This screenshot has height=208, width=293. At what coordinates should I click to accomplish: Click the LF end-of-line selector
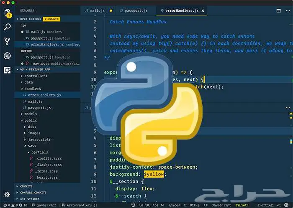[x=206, y=205]
